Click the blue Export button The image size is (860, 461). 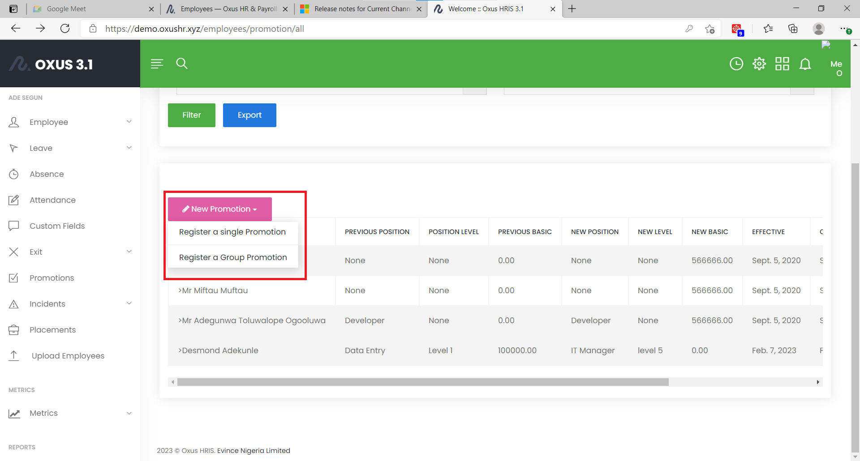coord(249,115)
